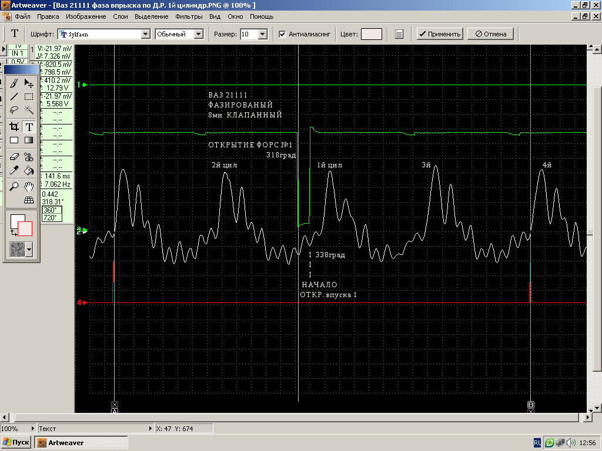The image size is (602, 451).
Task: Expand the Обычный font style dropdown
Action: (198, 34)
